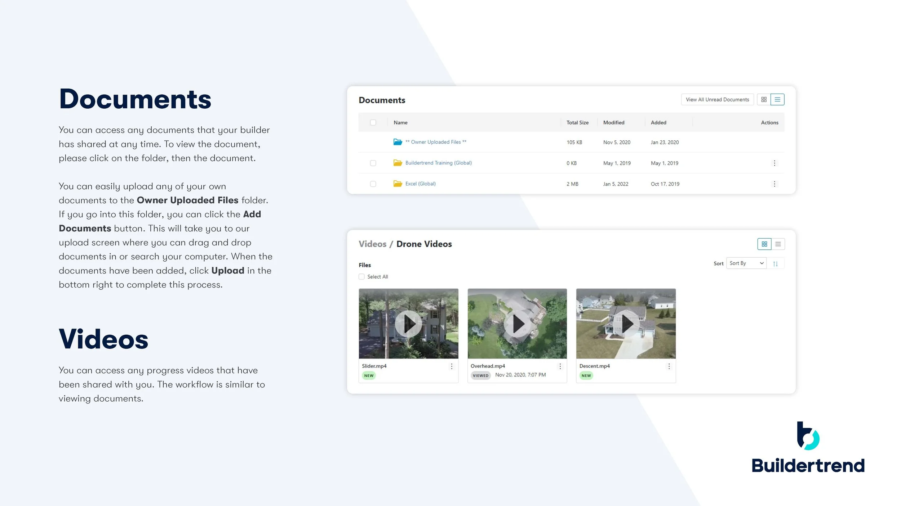Go back to Videos breadcrumb
This screenshot has width=901, height=506.
(372, 244)
